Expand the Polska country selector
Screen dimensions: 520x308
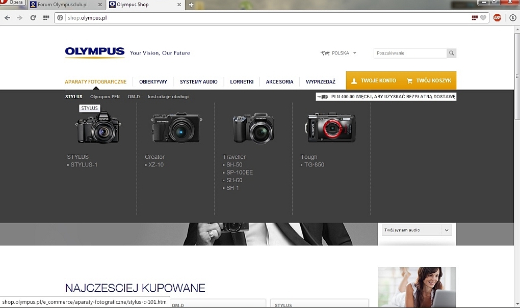339,53
